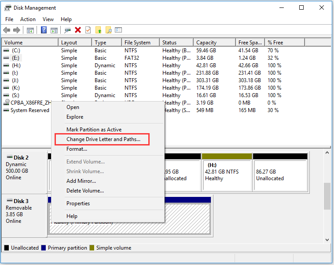Select Format from the context menu
Screen dimensions: 334x265
coord(77,149)
